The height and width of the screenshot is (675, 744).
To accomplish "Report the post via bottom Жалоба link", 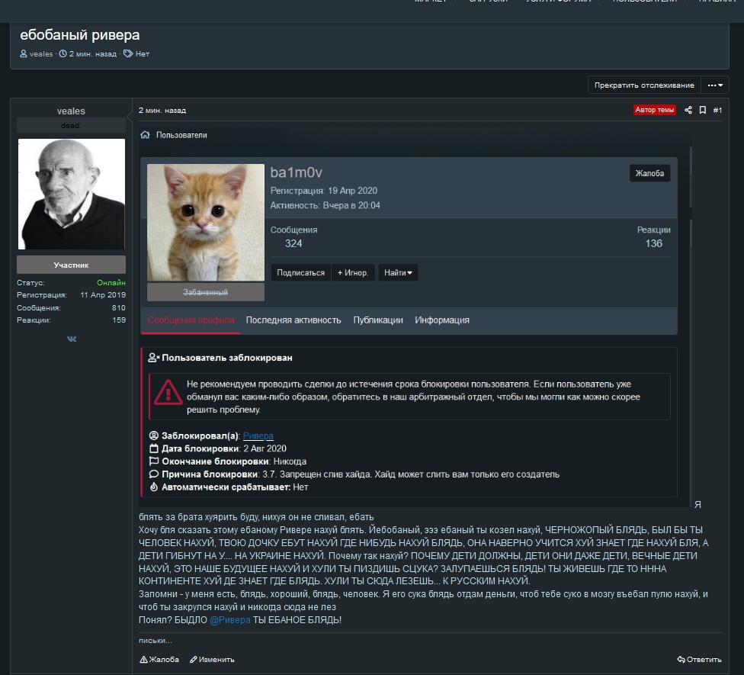I will (x=159, y=659).
